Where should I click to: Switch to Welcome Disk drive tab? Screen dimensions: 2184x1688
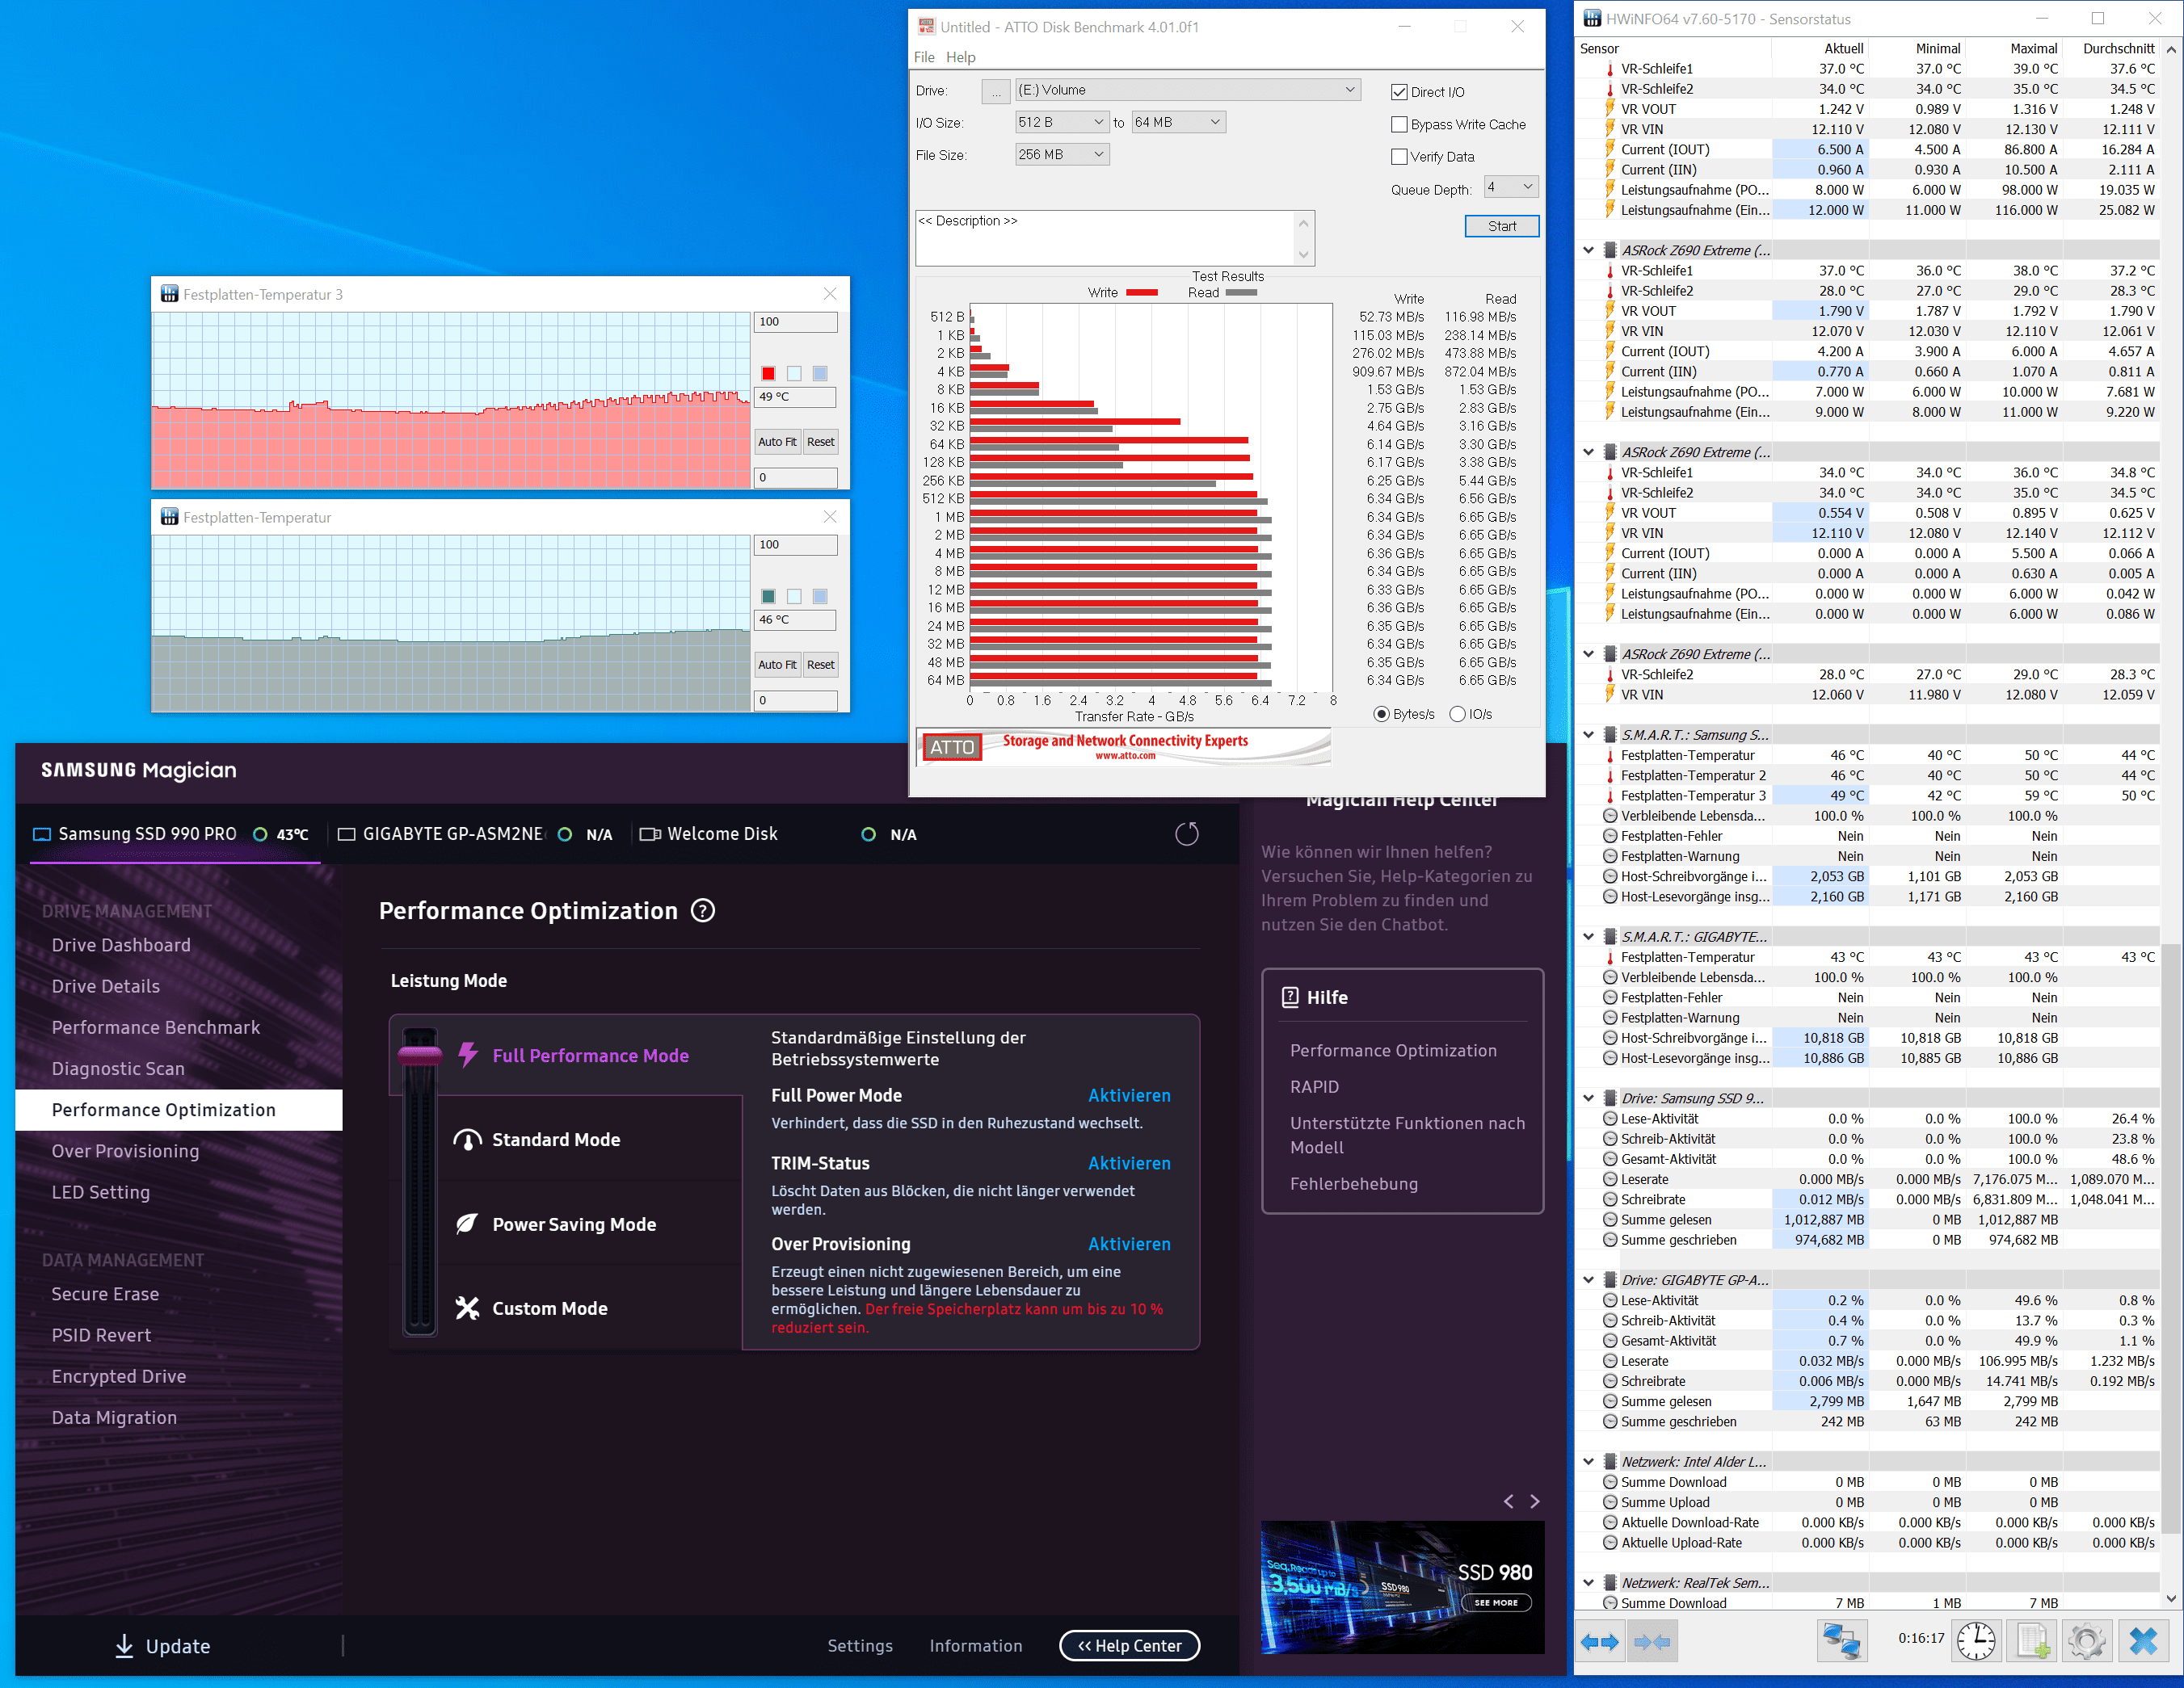[x=778, y=834]
